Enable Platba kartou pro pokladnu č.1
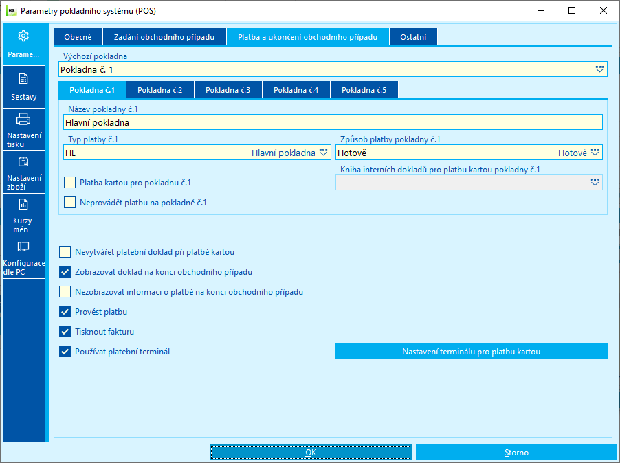 [x=69, y=183]
